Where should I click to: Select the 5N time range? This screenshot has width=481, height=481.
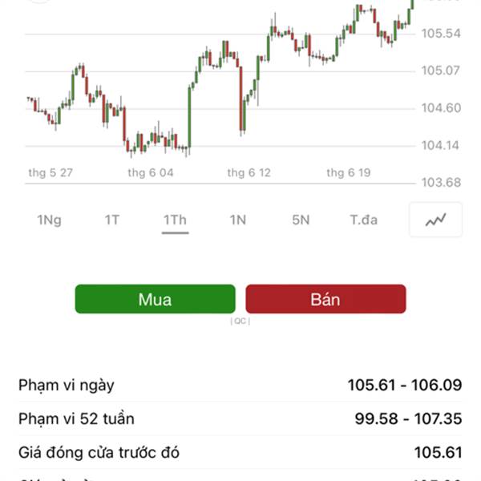point(301,220)
